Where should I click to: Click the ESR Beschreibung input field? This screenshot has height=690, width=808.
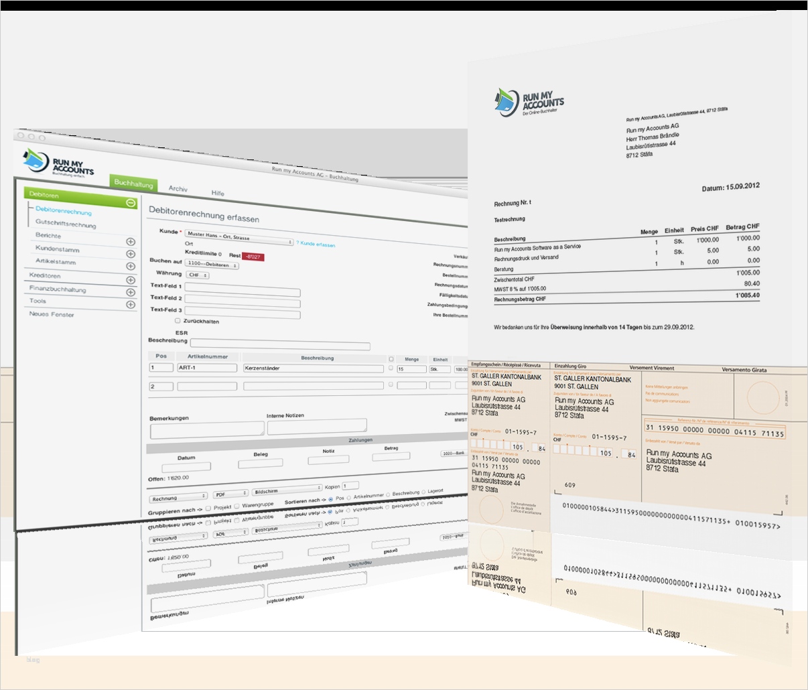[280, 344]
